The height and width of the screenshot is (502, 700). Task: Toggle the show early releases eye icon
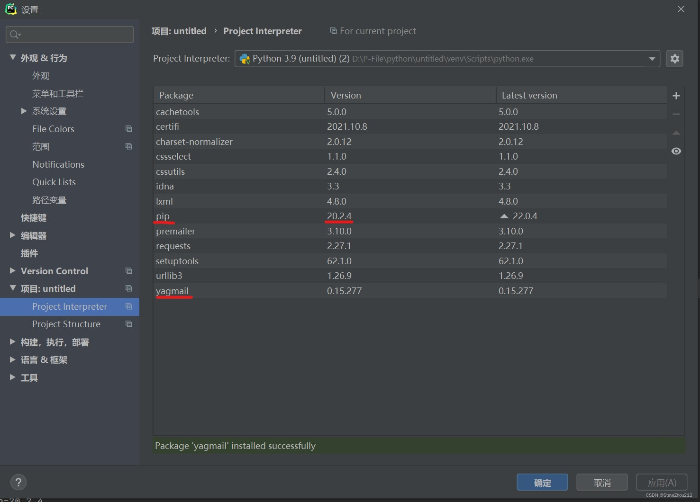676,151
